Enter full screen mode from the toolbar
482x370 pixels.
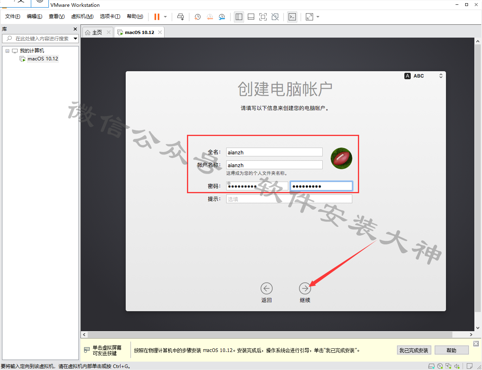tap(263, 17)
